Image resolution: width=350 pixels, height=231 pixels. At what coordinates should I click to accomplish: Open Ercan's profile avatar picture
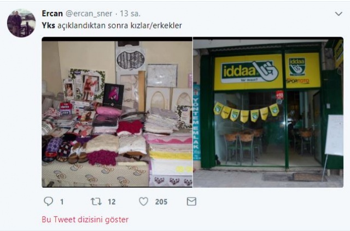(21, 23)
